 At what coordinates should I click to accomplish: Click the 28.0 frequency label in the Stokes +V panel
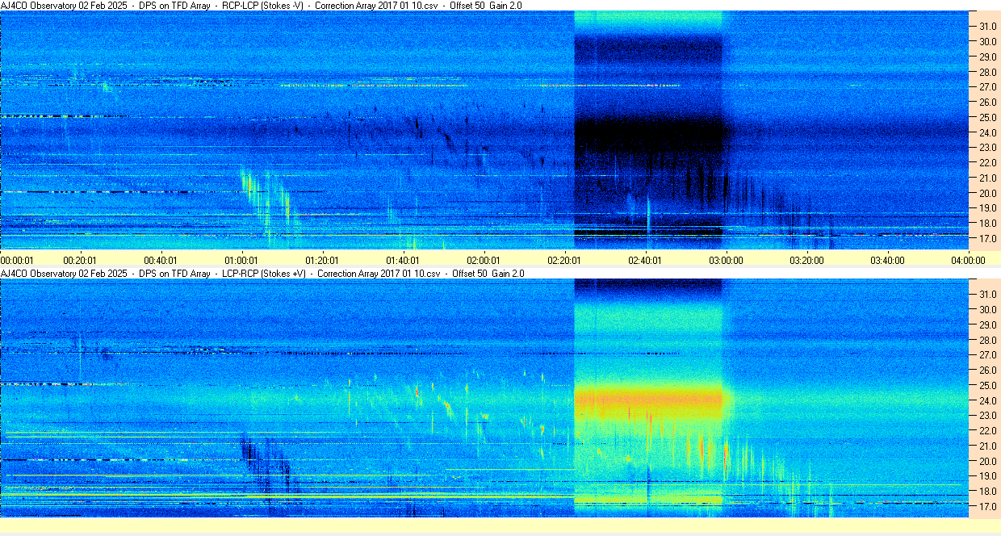(987, 340)
